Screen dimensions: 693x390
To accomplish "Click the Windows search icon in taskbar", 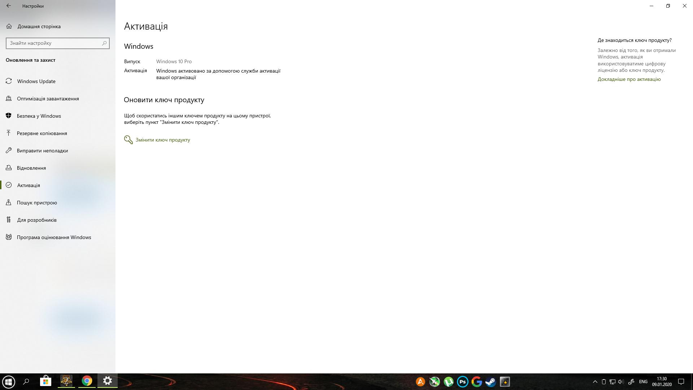I will pyautogui.click(x=26, y=381).
